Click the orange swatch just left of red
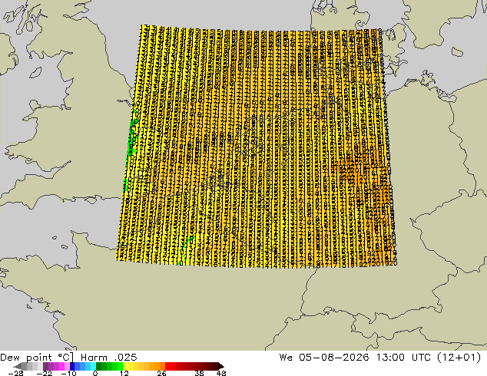This screenshot has height=376, width=487. (x=162, y=366)
